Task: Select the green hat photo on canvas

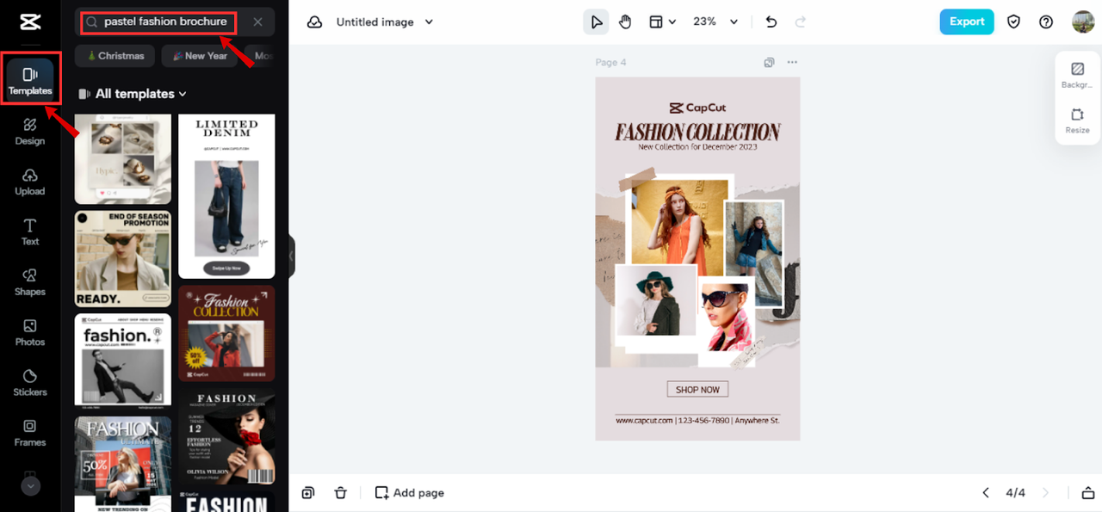Action: point(656,301)
